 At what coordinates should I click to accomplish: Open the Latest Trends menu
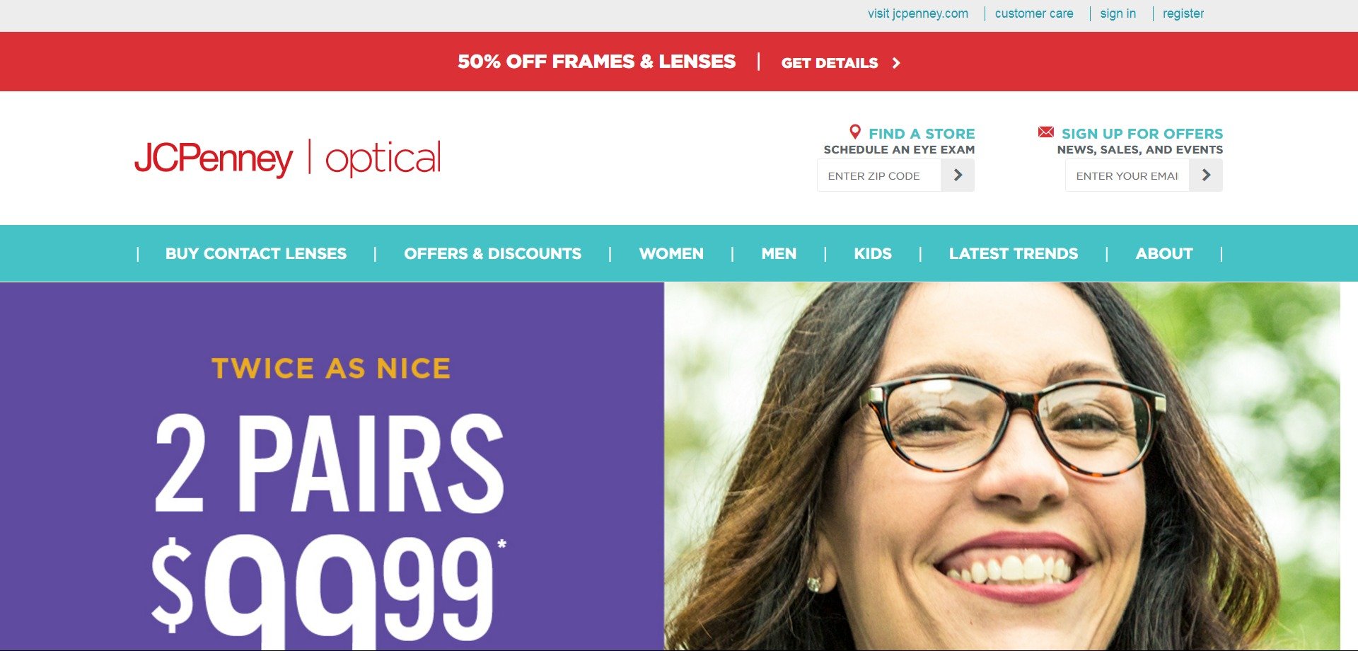[1014, 253]
